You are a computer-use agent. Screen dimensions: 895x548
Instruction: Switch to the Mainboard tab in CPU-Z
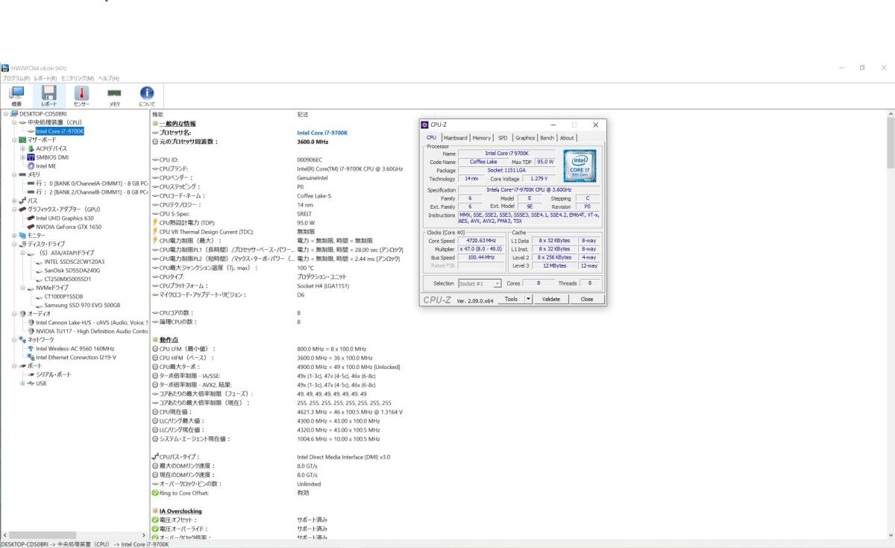[x=455, y=138]
